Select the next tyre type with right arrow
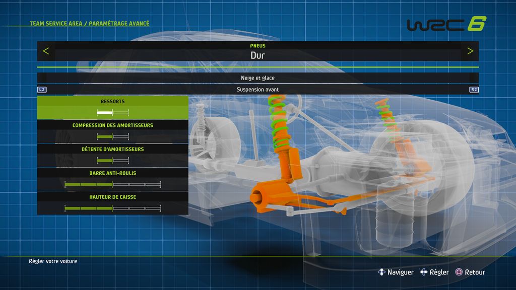Screen dimensions: 516x290 [470, 51]
